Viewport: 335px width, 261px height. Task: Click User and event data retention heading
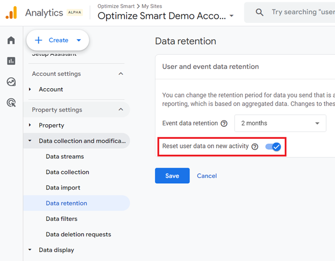click(210, 66)
